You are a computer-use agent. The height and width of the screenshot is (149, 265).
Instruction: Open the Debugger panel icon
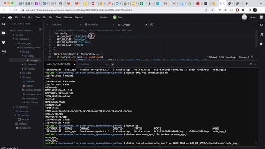261,44
